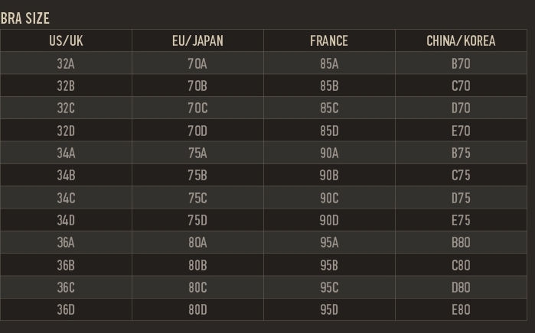Select the 36D size cell
Screen dimensions: 535x333
coord(66,309)
